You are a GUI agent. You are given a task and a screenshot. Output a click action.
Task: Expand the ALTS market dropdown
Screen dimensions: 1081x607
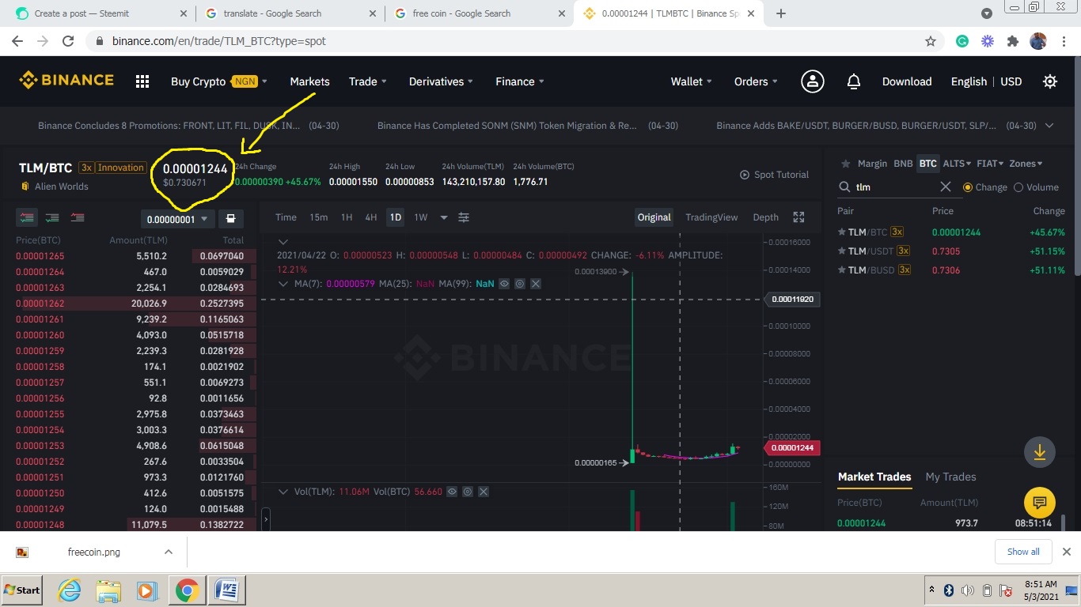(957, 164)
